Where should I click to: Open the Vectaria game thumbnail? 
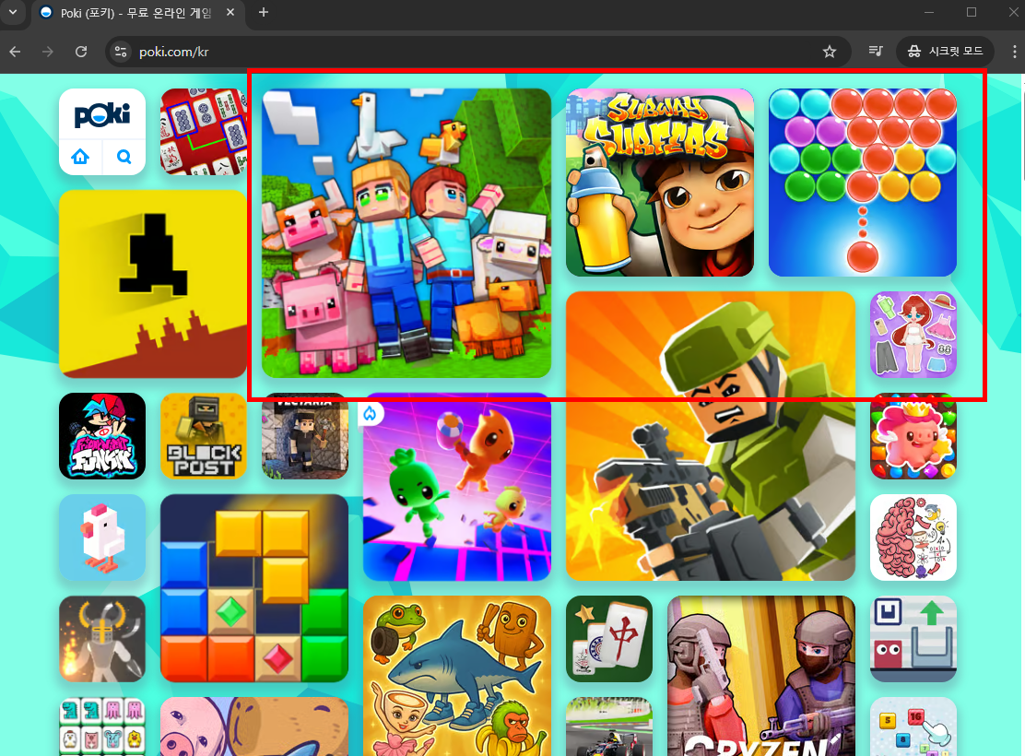(304, 436)
